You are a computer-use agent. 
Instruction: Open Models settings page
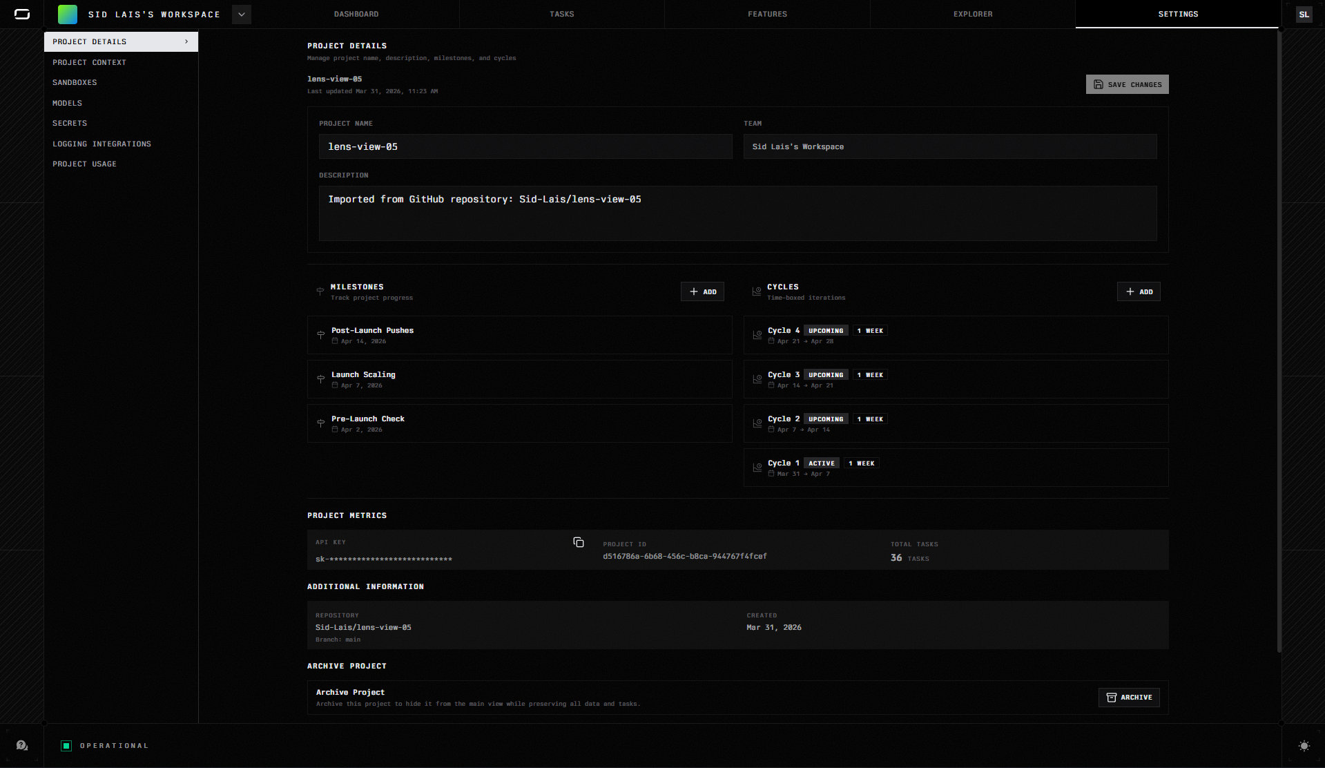(x=121, y=103)
